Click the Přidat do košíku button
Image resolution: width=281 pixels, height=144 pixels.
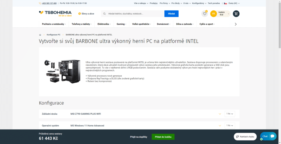tap(163, 137)
